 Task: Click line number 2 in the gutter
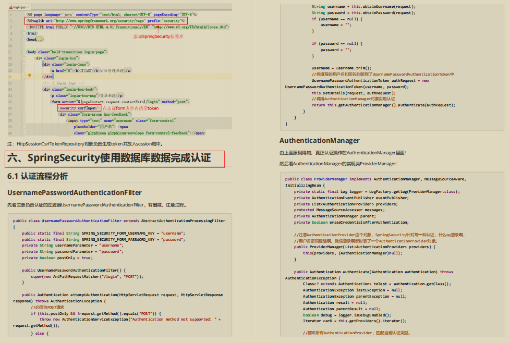[x=11, y=21]
